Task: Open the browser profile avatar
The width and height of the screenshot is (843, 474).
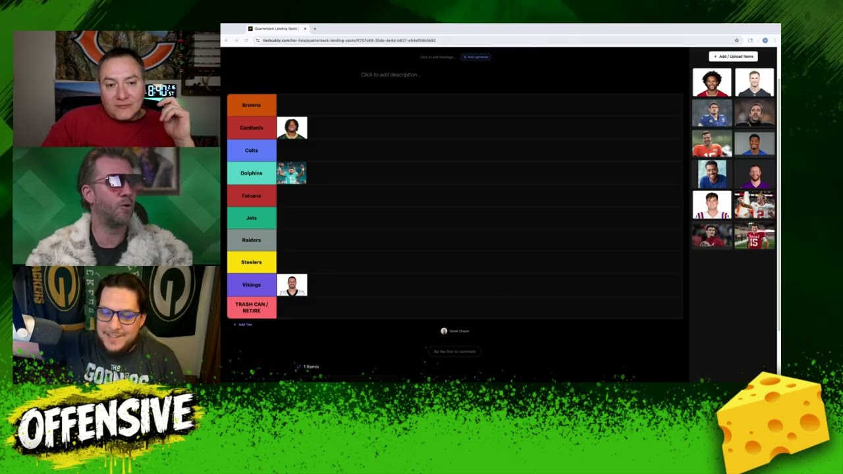Action: tap(765, 40)
